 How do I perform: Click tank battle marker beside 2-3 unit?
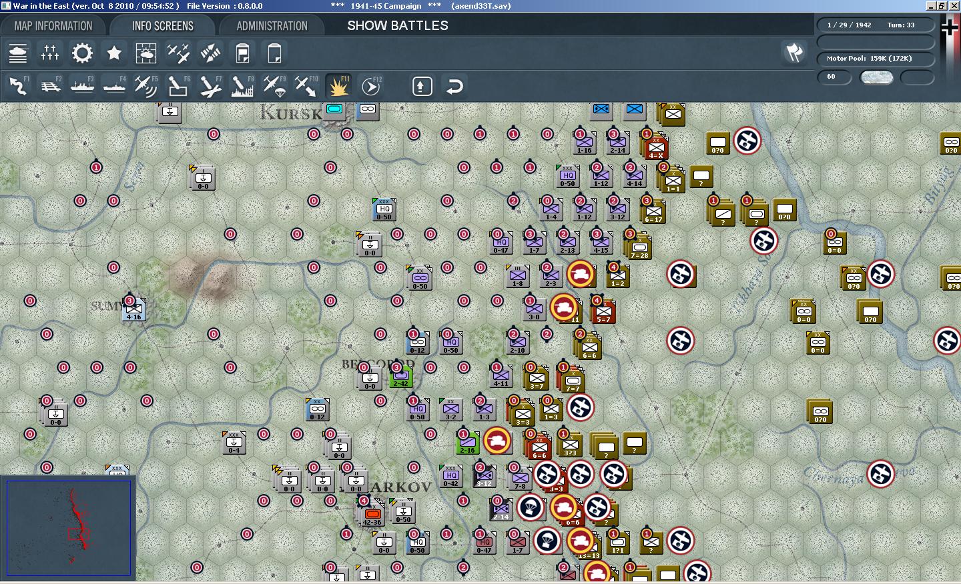click(581, 274)
